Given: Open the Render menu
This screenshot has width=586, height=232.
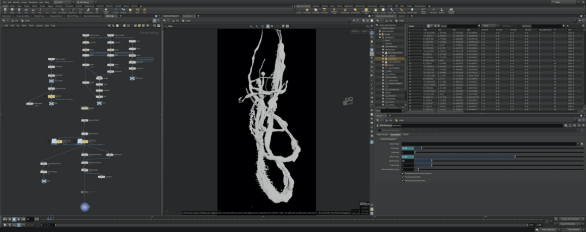Looking at the screenshot, I should pyautogui.click(x=17, y=2).
